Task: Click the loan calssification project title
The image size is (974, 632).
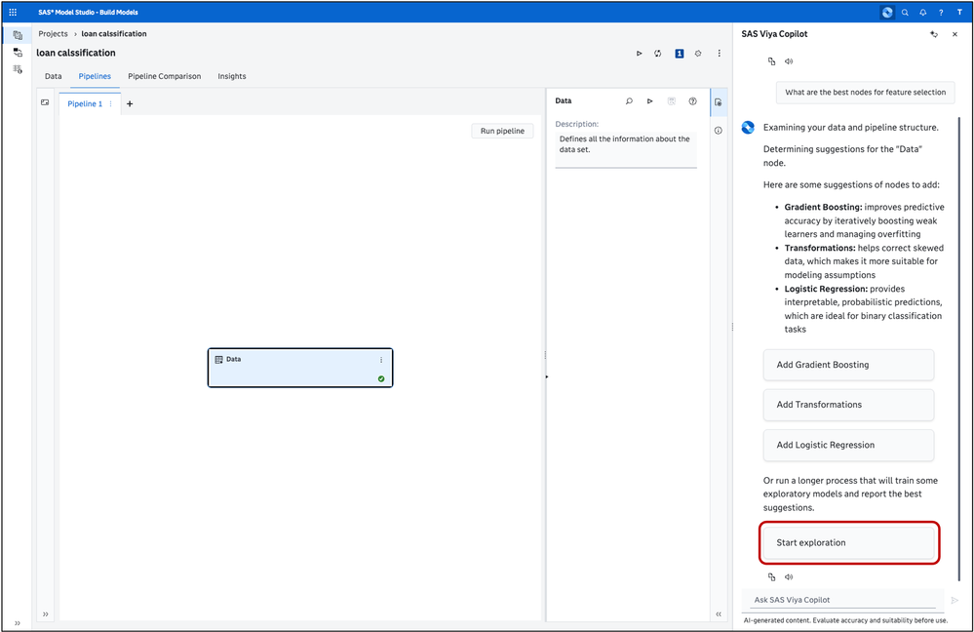Action: pyautogui.click(x=76, y=53)
